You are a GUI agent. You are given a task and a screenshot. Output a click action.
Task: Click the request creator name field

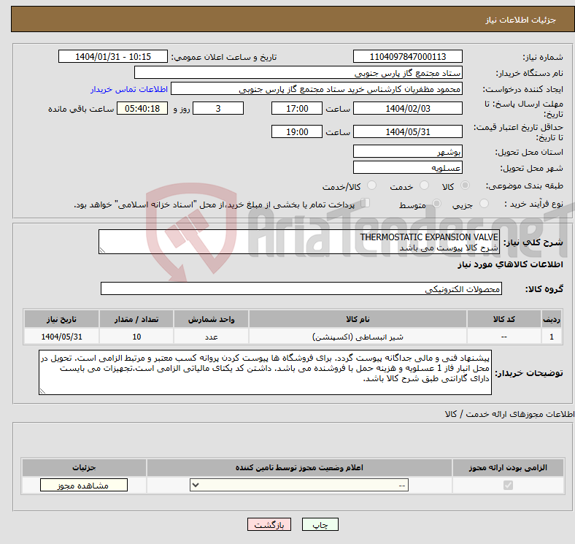pos(317,89)
